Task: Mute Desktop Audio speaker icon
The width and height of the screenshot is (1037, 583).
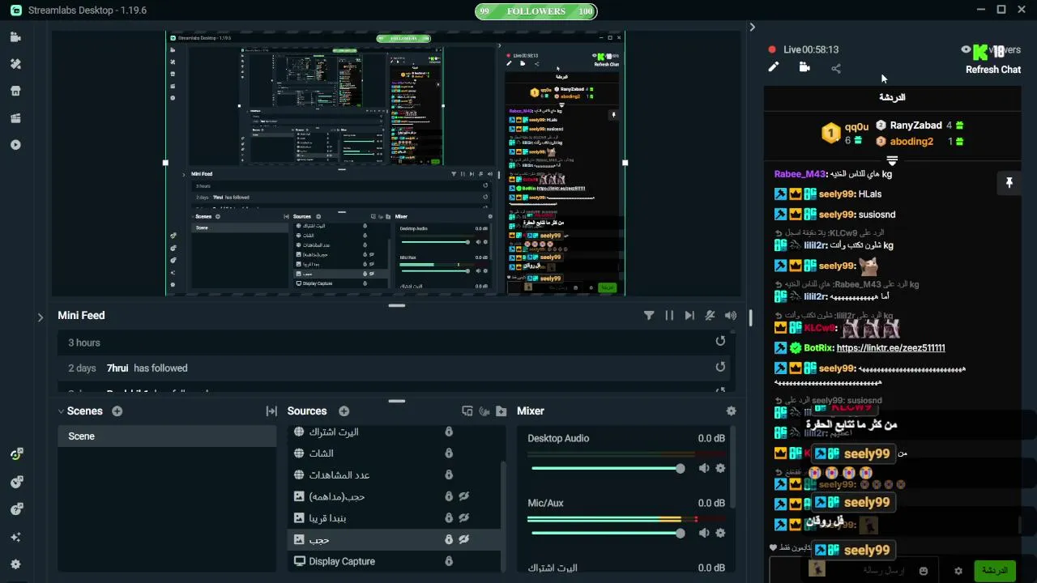Action: (704, 468)
